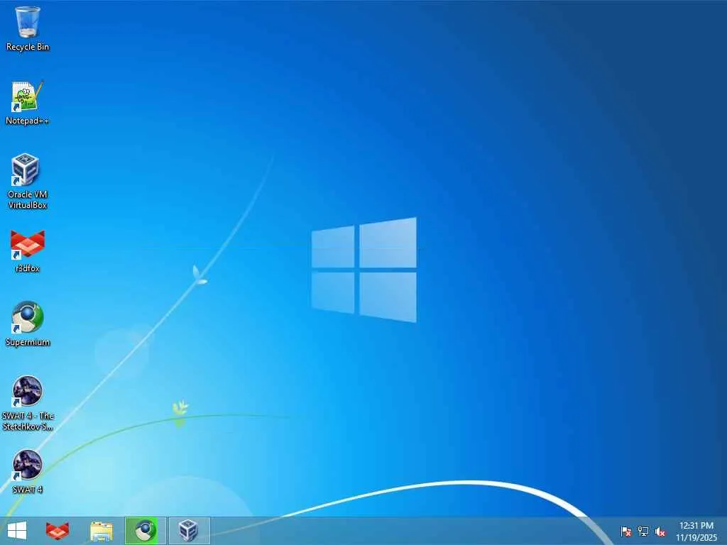Select the Supermium desktop shortcut

pyautogui.click(x=28, y=324)
